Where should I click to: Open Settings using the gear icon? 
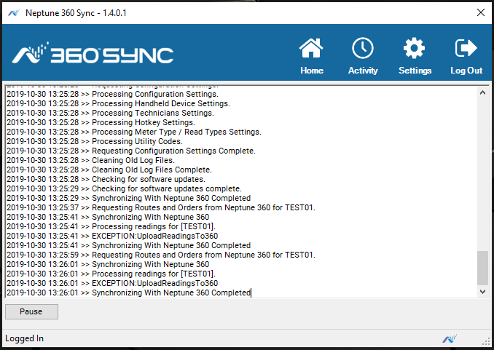(414, 49)
